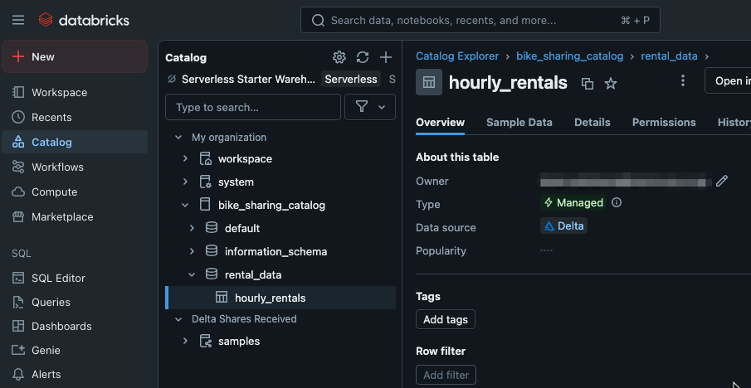Expand the default schema node
This screenshot has height=388, width=751.
(192, 228)
